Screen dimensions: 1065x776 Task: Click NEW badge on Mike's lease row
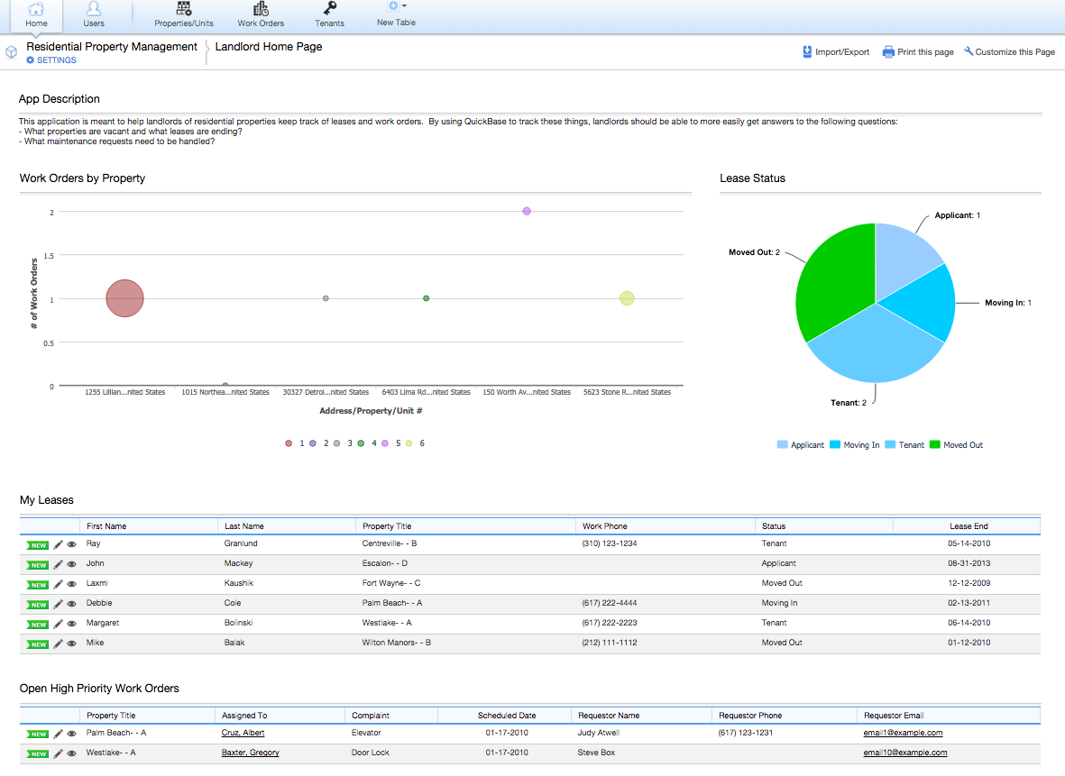tap(37, 644)
